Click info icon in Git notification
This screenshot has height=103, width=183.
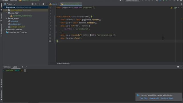click(x=138, y=95)
